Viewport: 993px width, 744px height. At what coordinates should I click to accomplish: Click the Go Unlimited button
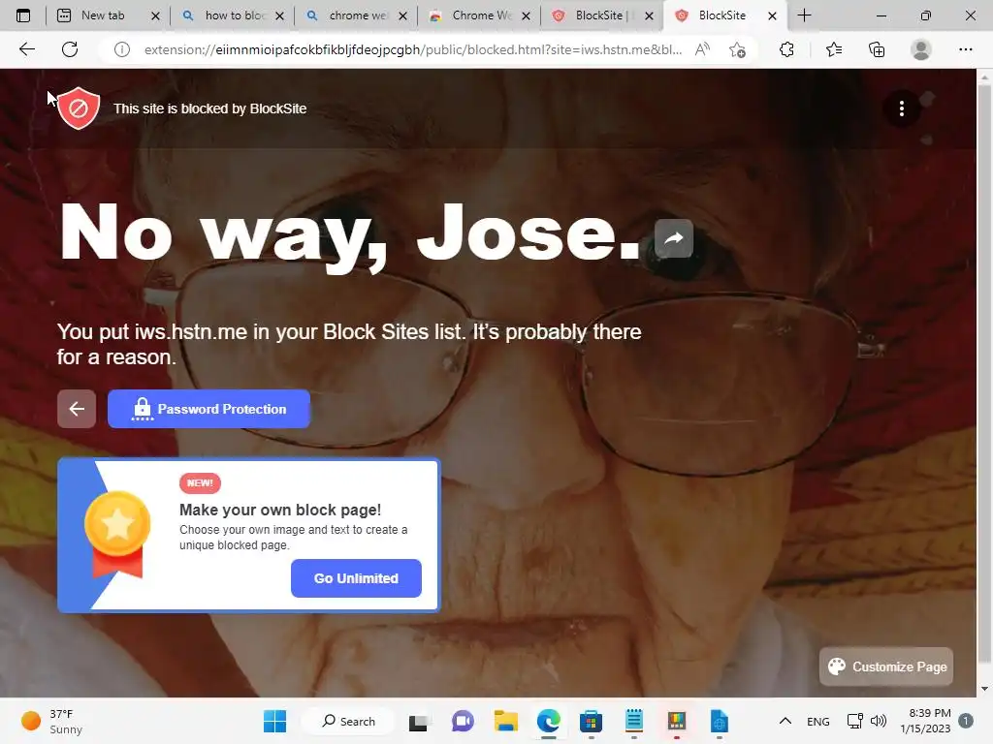(356, 578)
